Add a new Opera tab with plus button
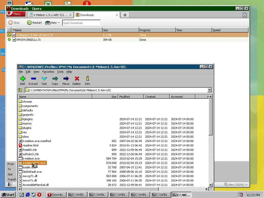The image size is (264, 198). point(125,15)
